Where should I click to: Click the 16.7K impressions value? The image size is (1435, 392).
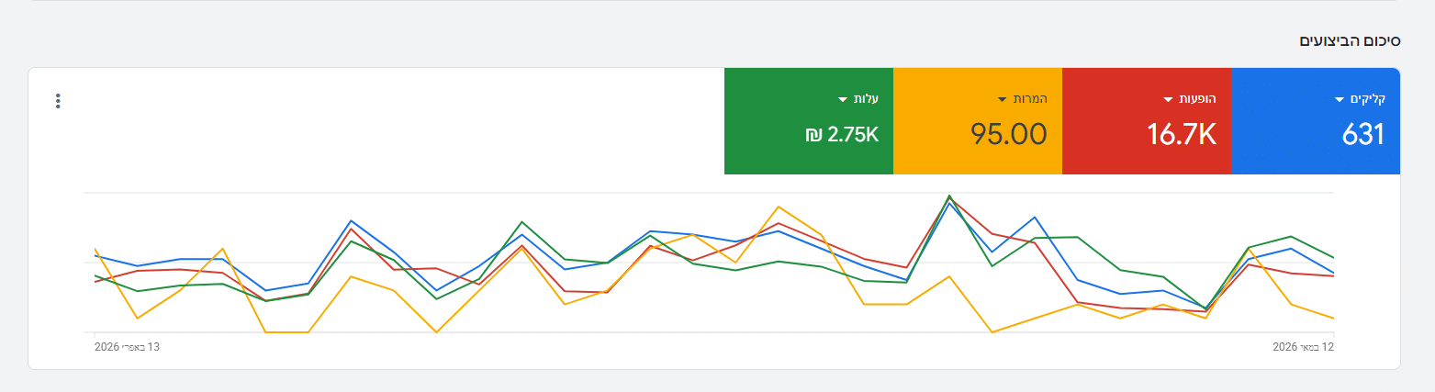pyautogui.click(x=1182, y=135)
